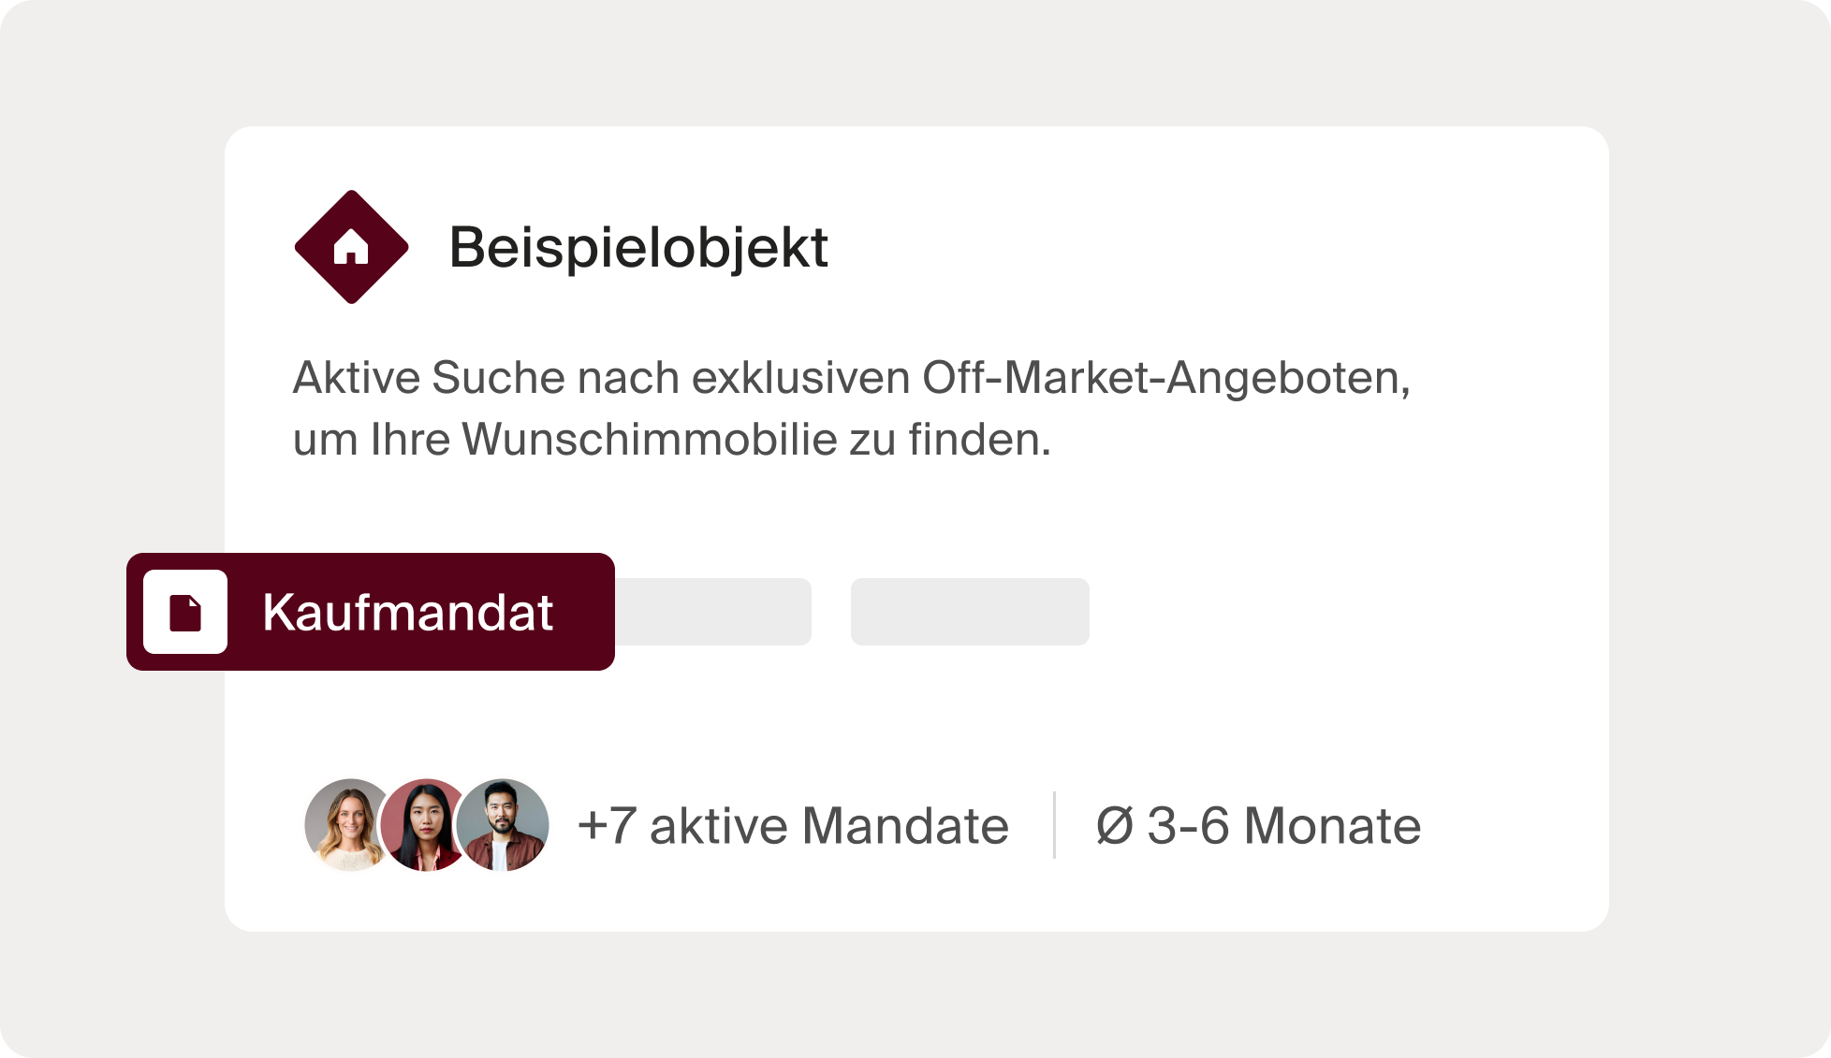Click the "3-6 Monate" duration text

(x=1283, y=826)
